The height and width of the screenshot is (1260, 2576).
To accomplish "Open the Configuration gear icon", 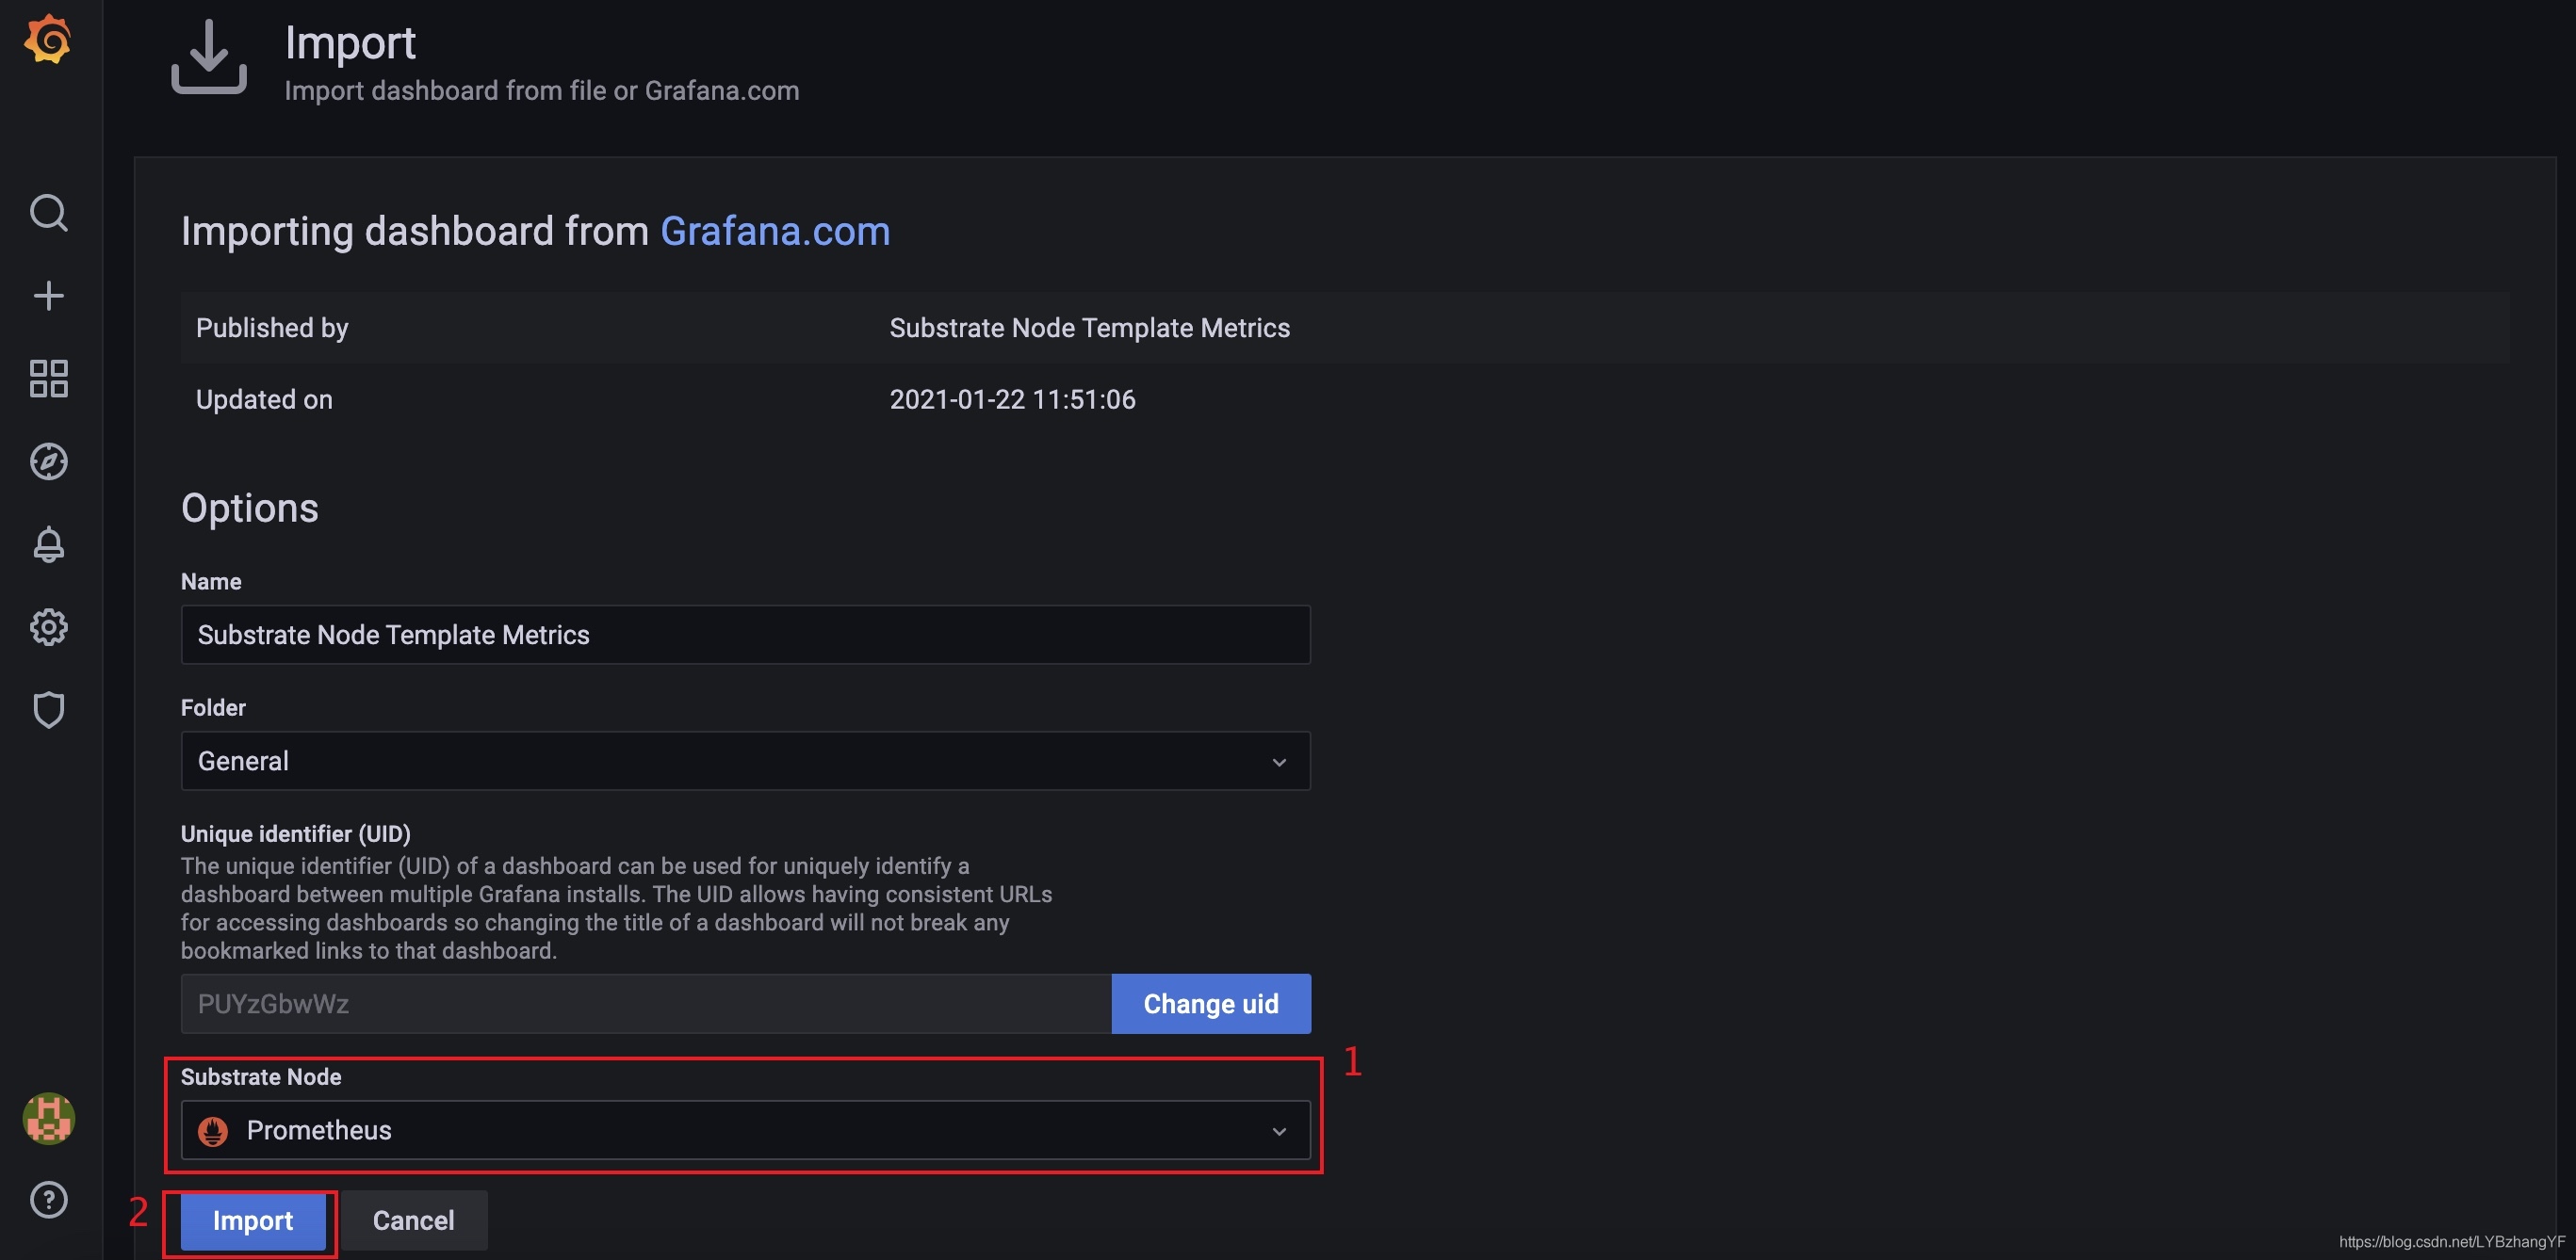I will tap(48, 627).
